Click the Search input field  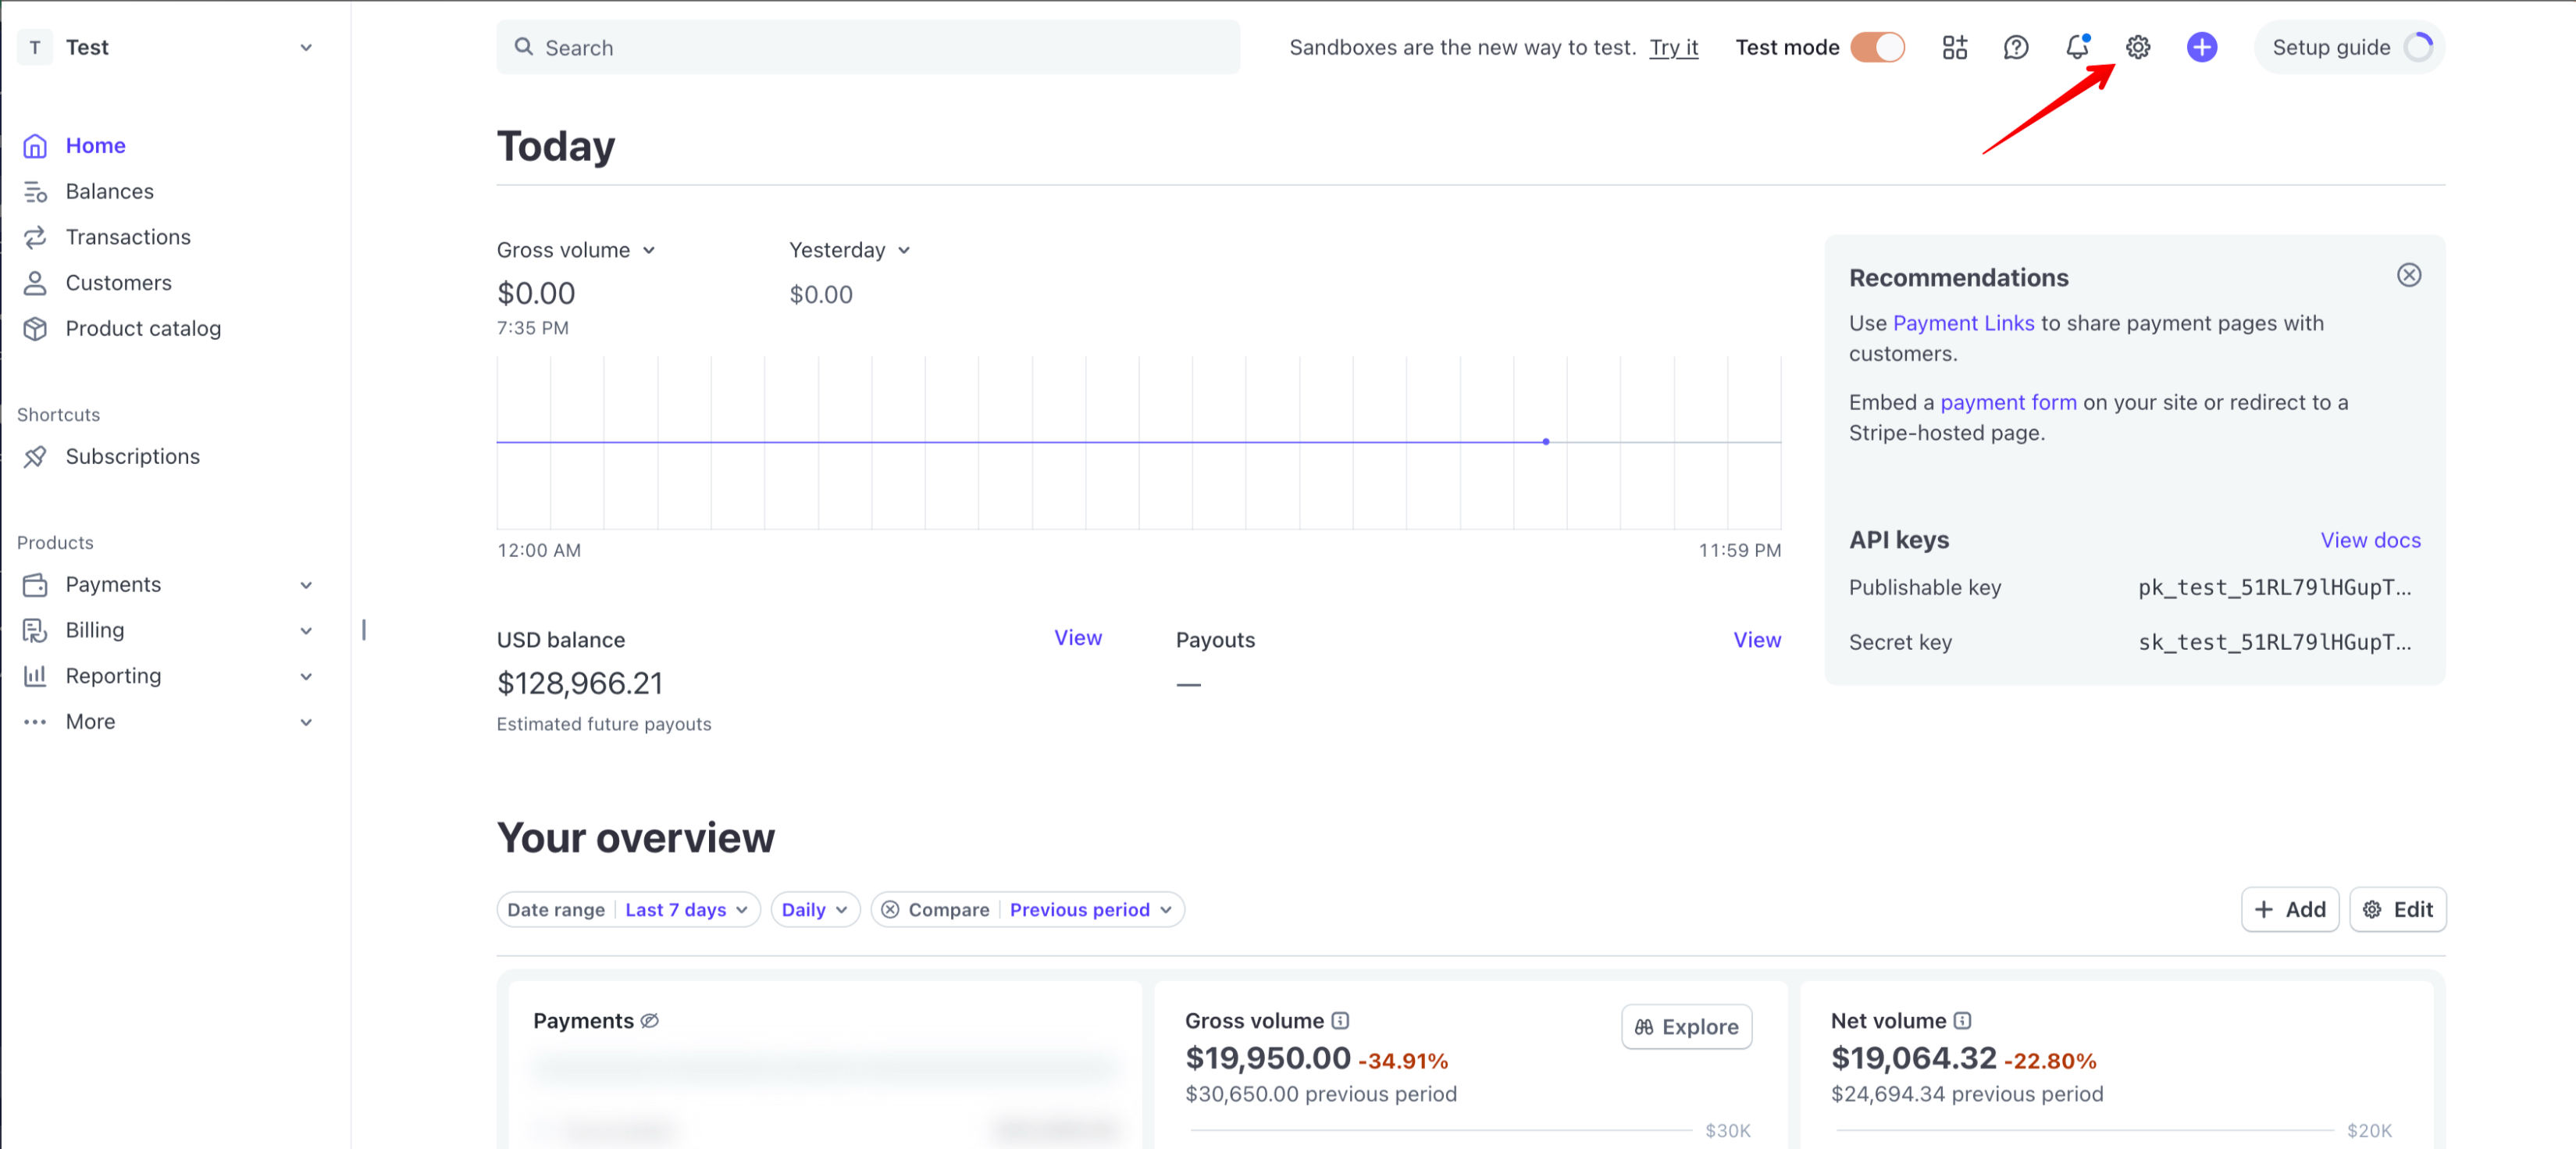[868, 47]
